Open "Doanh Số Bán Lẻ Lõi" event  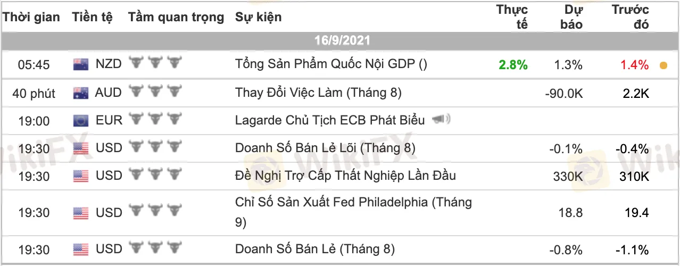(325, 148)
